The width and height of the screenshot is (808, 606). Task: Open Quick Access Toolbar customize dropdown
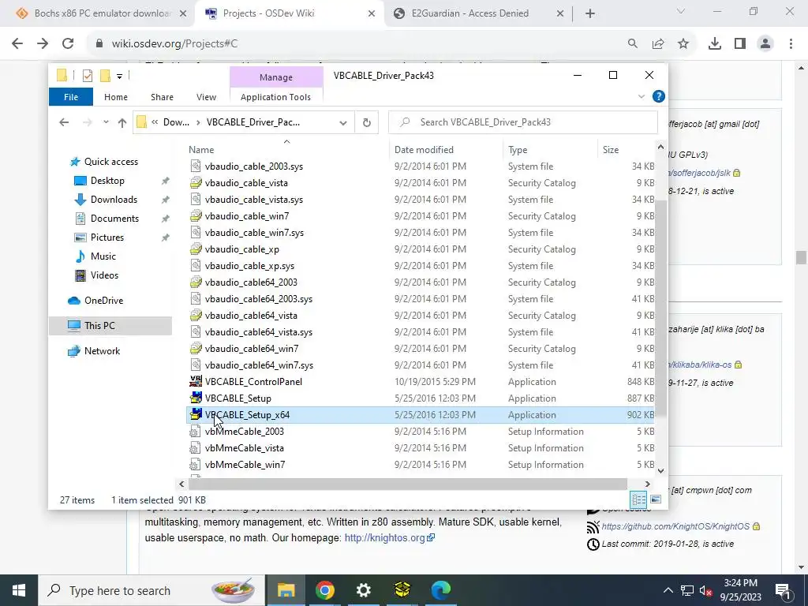pyautogui.click(x=119, y=77)
